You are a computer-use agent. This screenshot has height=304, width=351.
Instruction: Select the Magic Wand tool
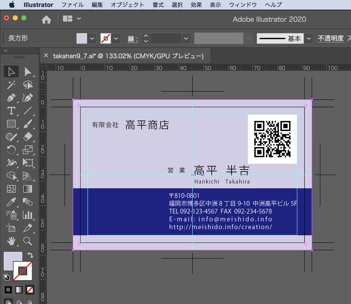(11, 85)
